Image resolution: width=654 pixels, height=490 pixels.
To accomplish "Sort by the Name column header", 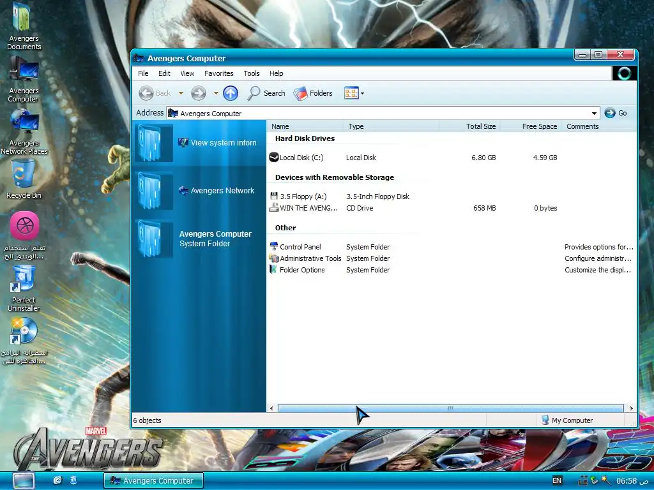I will click(305, 126).
